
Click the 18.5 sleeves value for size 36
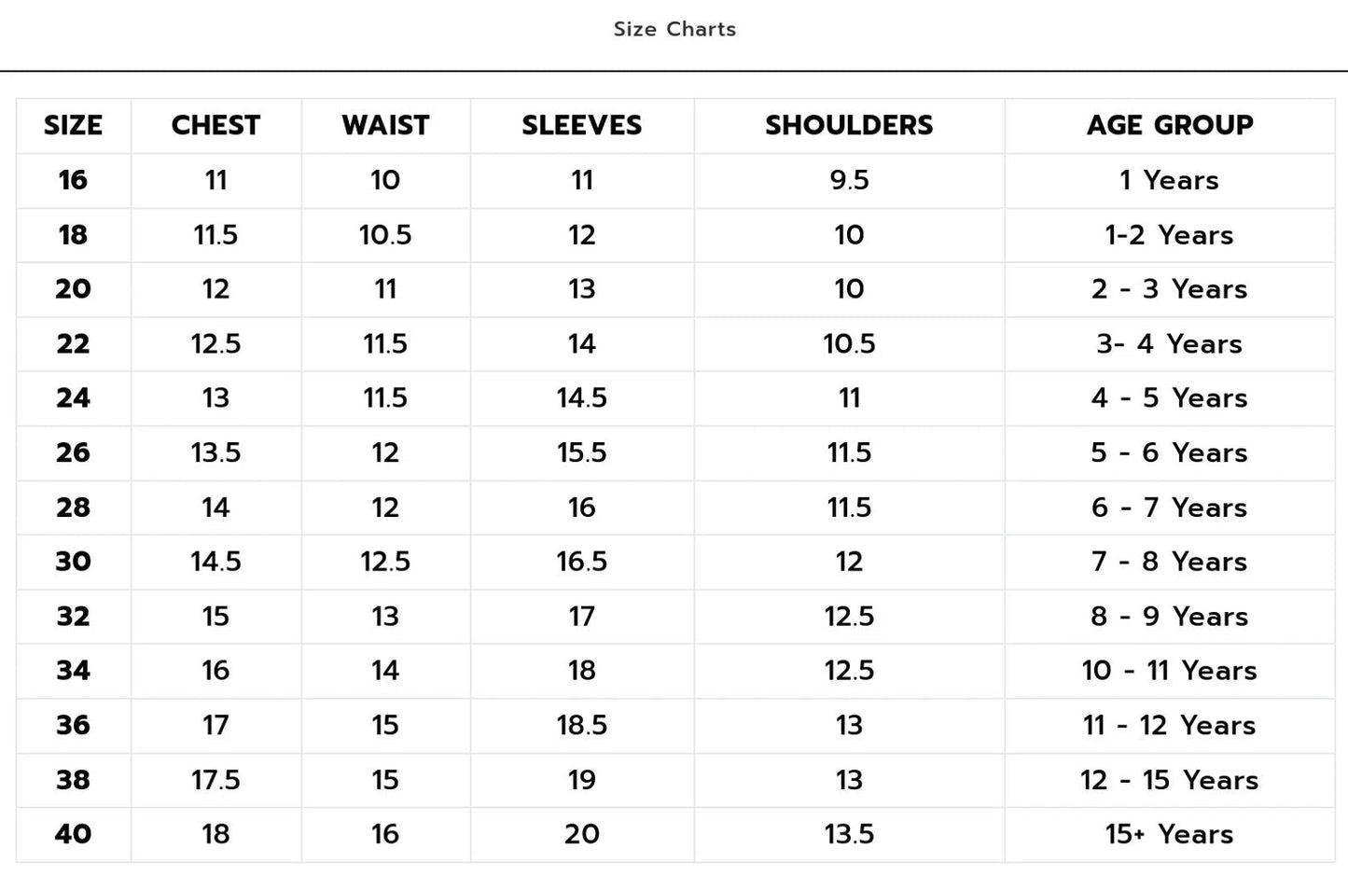coord(582,726)
